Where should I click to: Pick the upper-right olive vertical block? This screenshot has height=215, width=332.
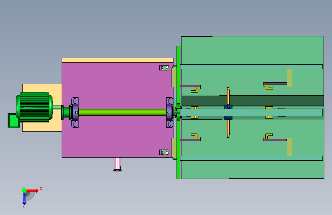289,78
